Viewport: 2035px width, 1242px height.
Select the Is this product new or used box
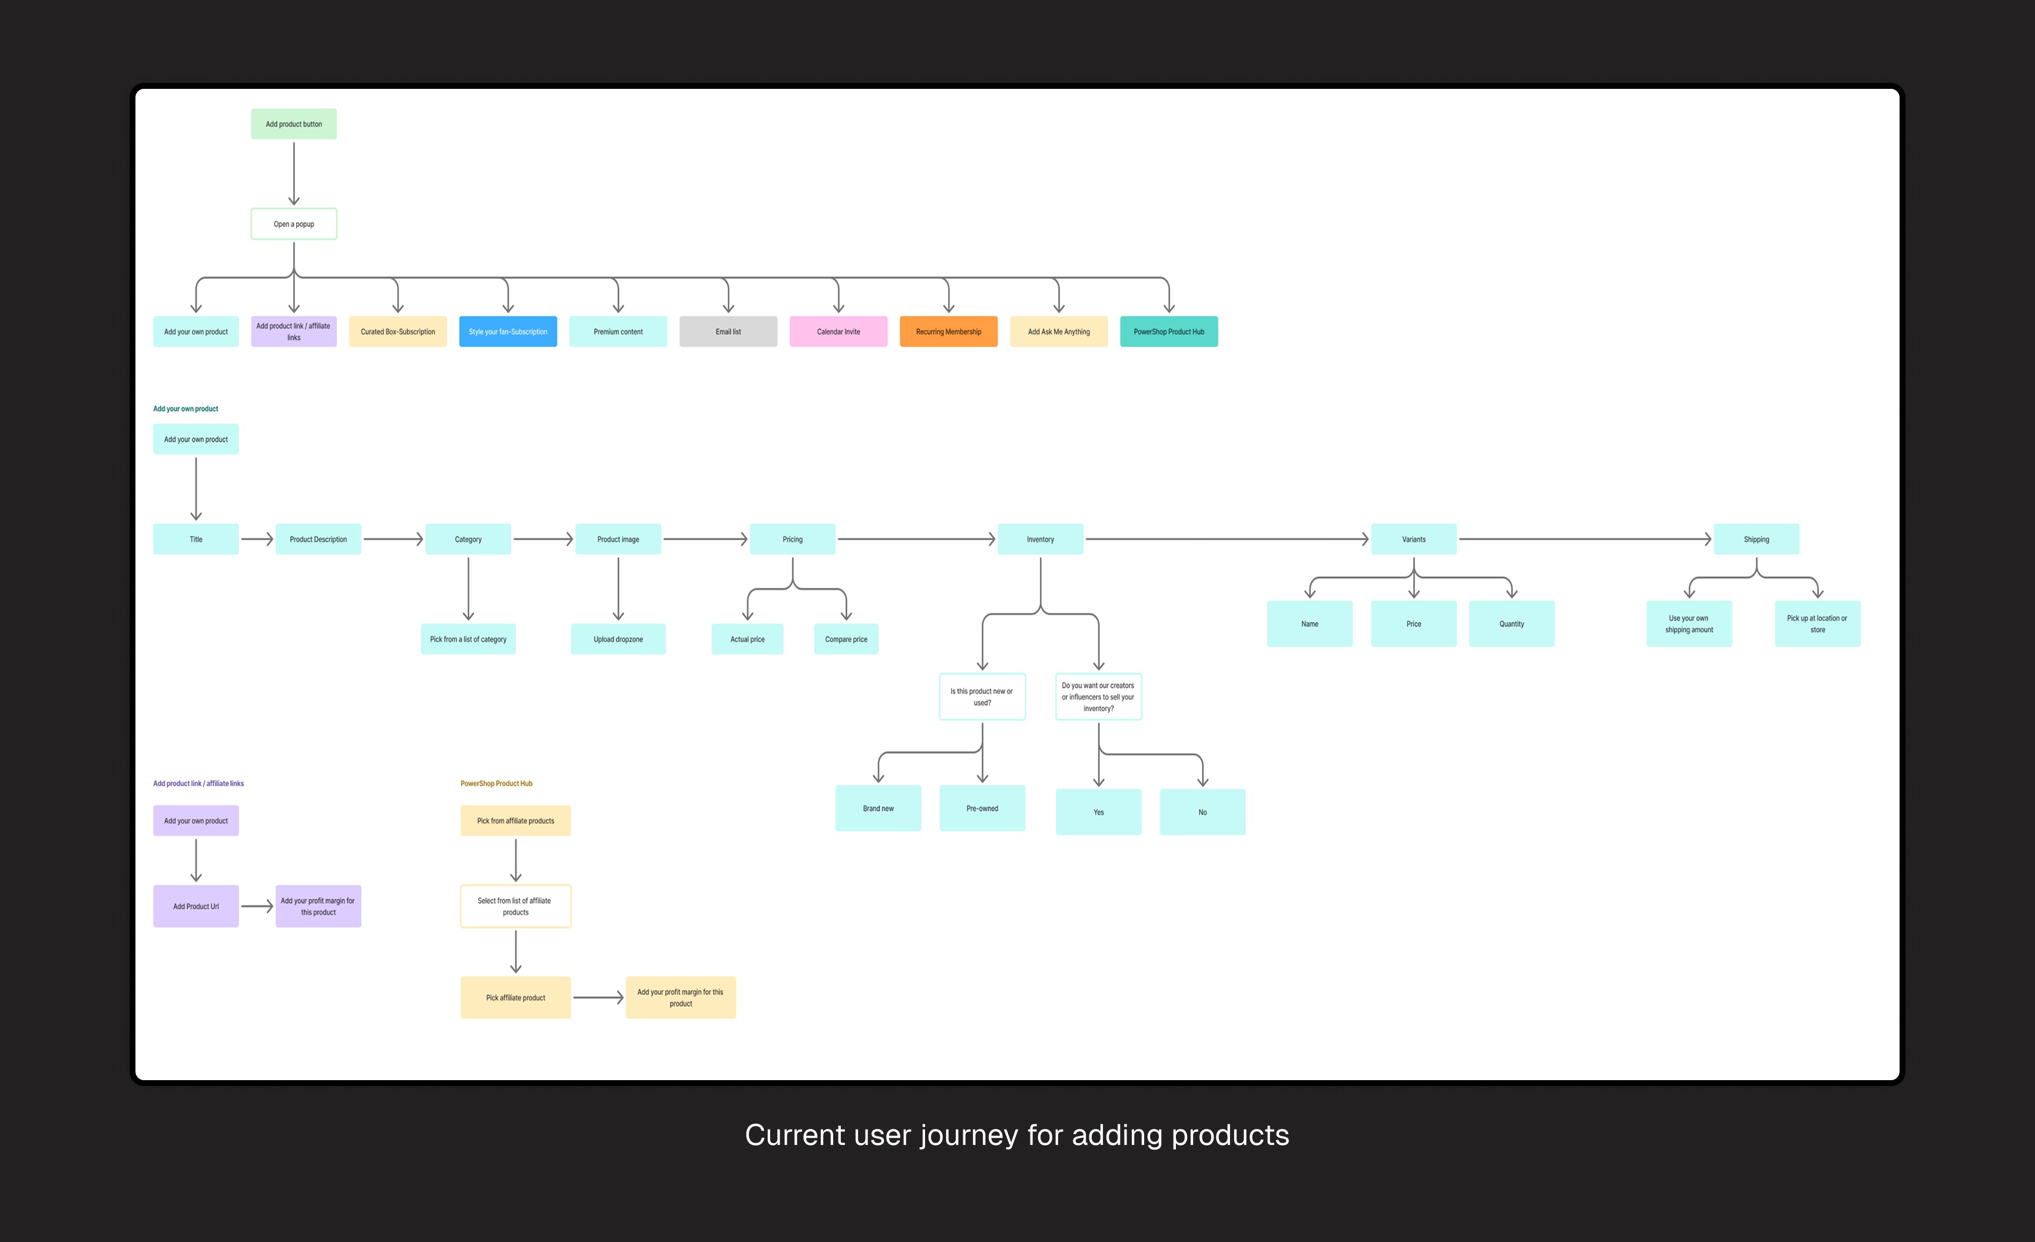pyautogui.click(x=982, y=697)
